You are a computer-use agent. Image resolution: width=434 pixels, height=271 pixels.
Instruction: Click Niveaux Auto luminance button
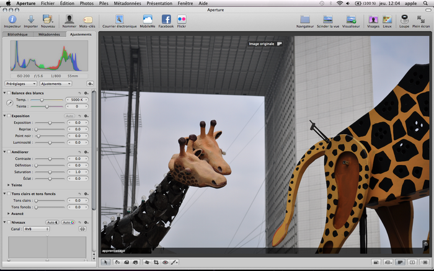point(52,222)
